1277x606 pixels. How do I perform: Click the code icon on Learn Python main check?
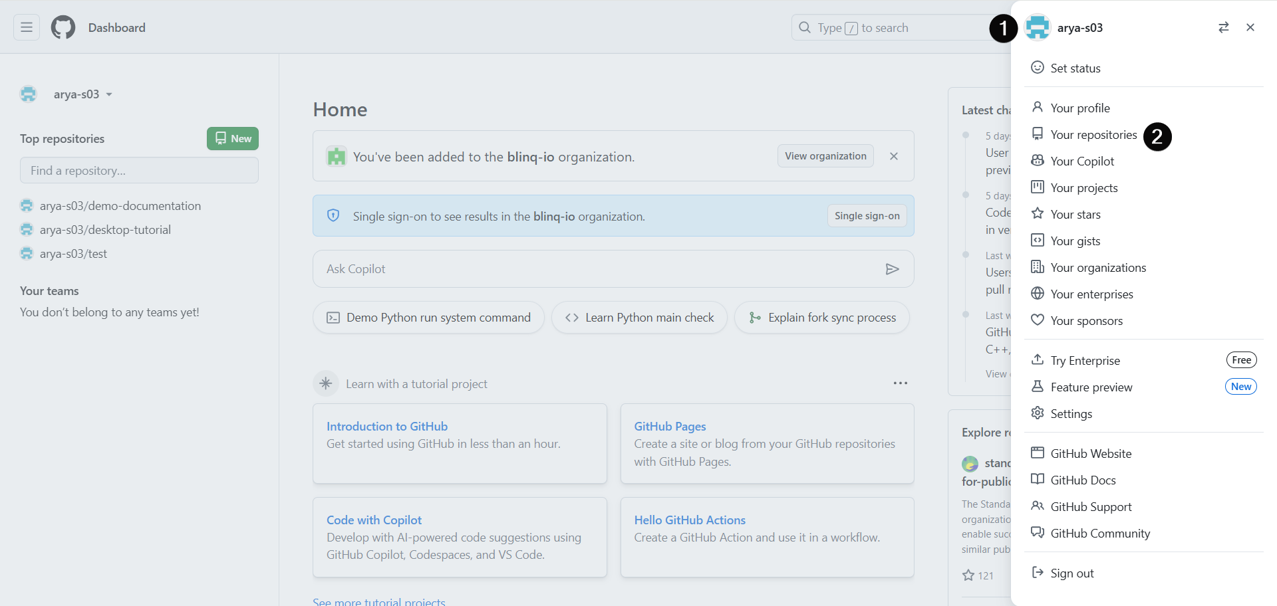(x=572, y=318)
